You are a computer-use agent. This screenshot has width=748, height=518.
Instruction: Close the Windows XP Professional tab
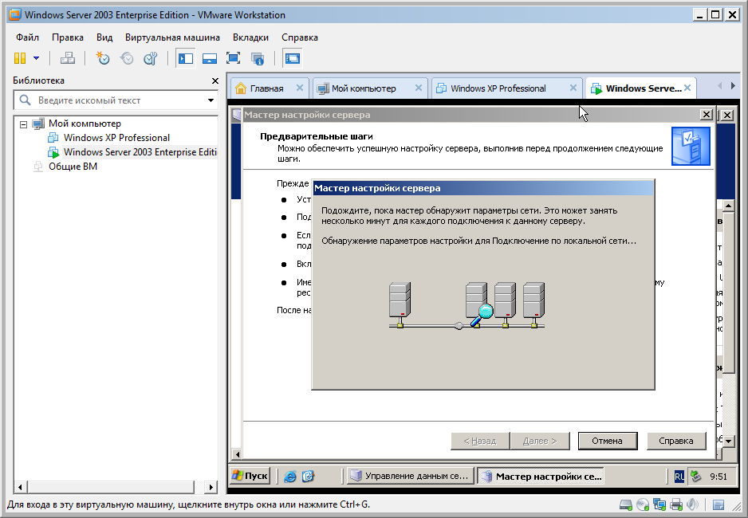coord(573,88)
